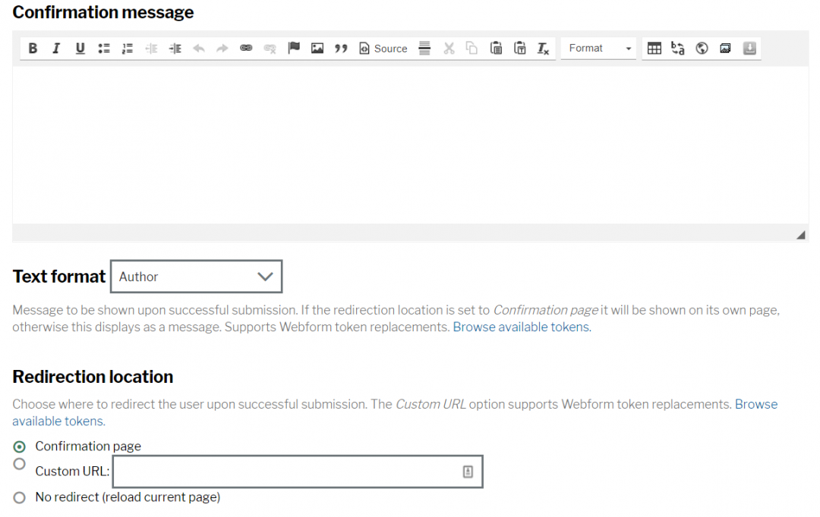Select the Confirmation page radio button
Screen dimensions: 820x517
pos(19,446)
